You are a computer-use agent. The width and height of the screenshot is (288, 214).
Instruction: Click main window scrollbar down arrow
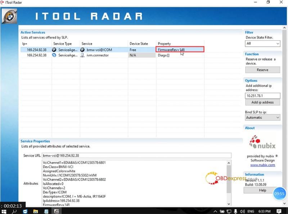[x=284, y=203]
